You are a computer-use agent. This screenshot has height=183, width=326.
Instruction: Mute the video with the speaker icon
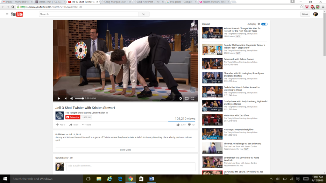pos(72,98)
